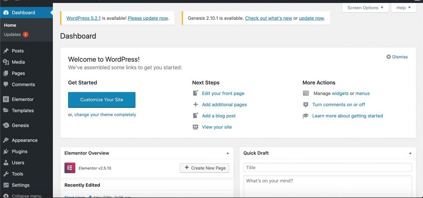Screen dimensions: 423x198
Task: Click the edit icon beside Edit your front page
Action: pos(195,93)
